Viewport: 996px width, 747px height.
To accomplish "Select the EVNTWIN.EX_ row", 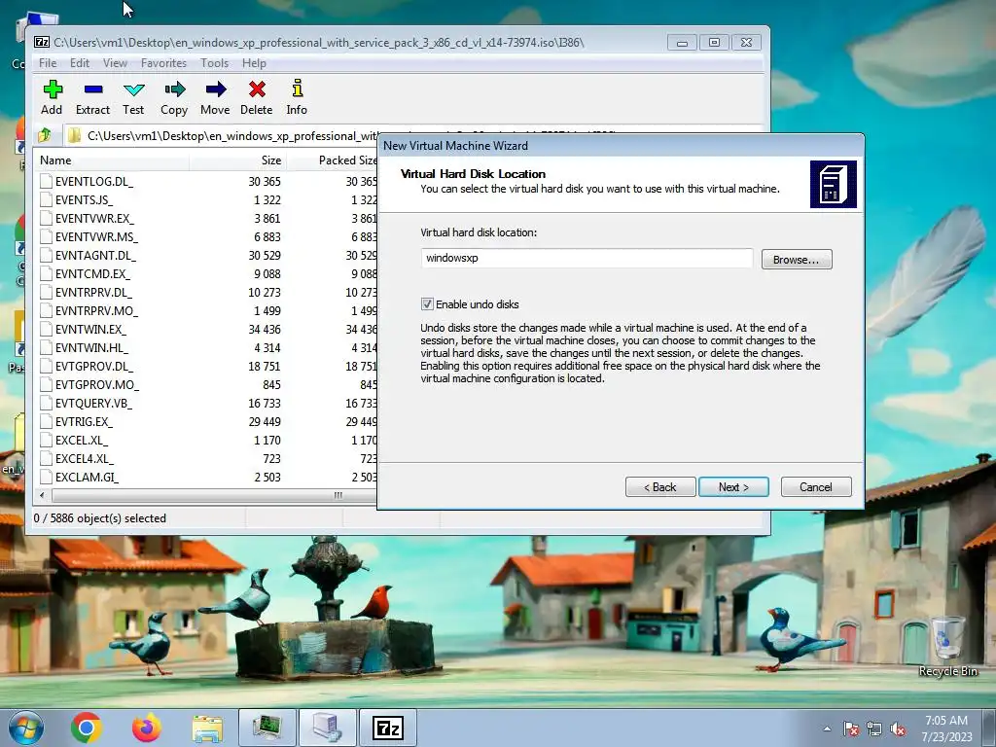I will (x=206, y=329).
